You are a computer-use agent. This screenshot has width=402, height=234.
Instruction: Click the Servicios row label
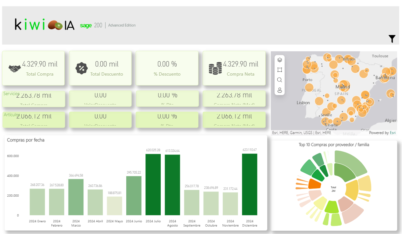pos(12,93)
